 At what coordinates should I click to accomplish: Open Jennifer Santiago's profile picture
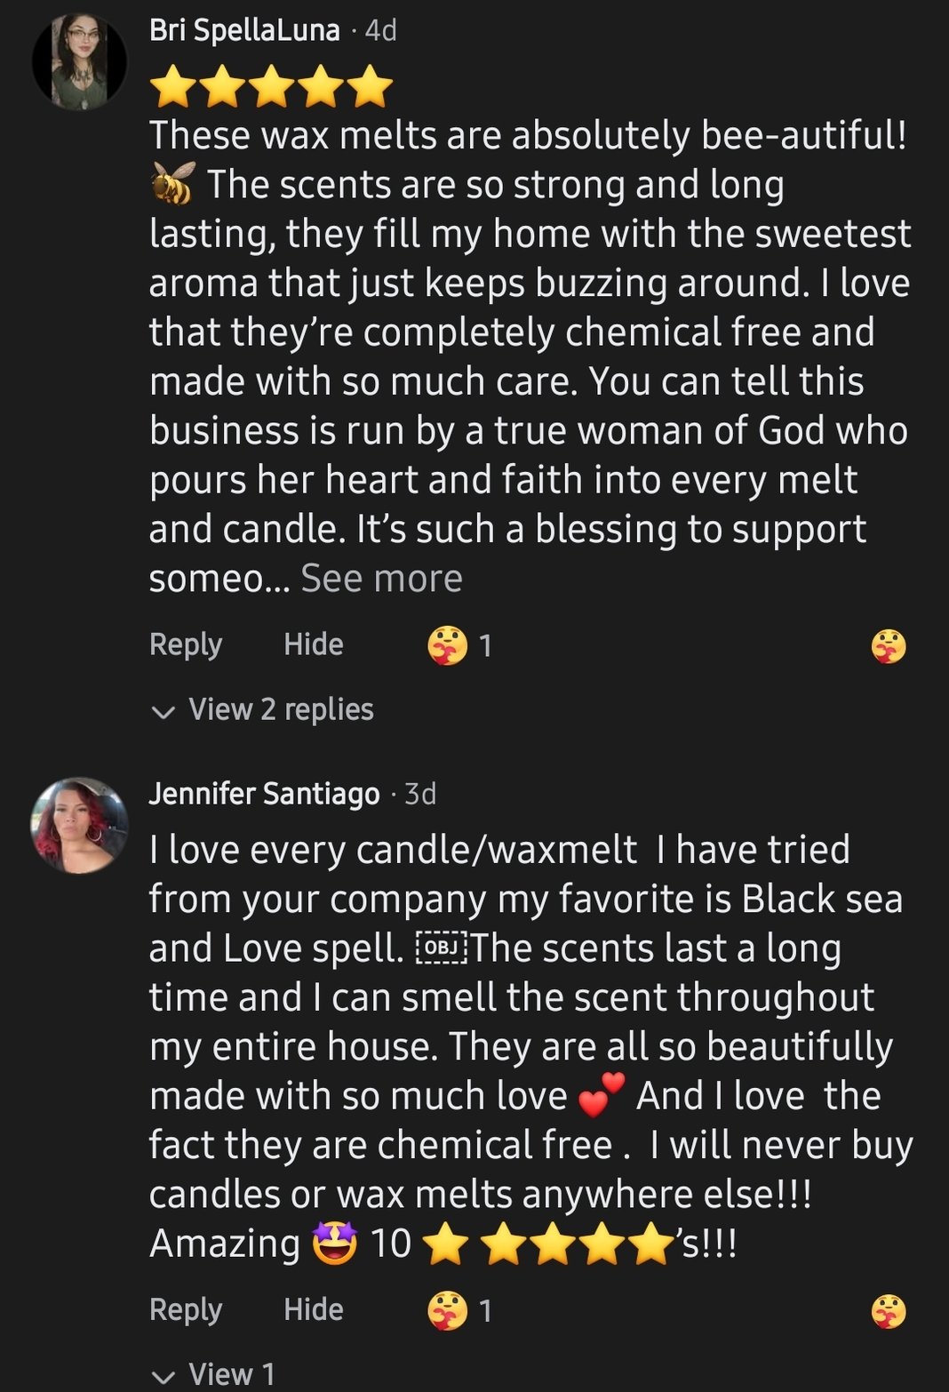(x=80, y=825)
